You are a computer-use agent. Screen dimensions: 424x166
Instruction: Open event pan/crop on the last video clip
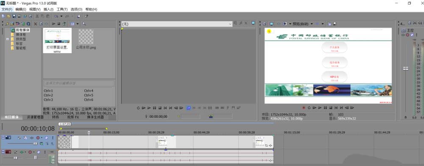pos(266,146)
